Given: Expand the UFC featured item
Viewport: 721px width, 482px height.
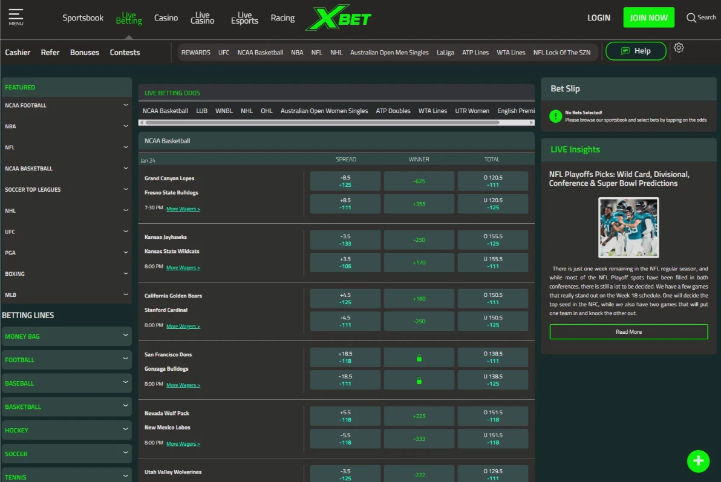Looking at the screenshot, I should click(x=67, y=232).
